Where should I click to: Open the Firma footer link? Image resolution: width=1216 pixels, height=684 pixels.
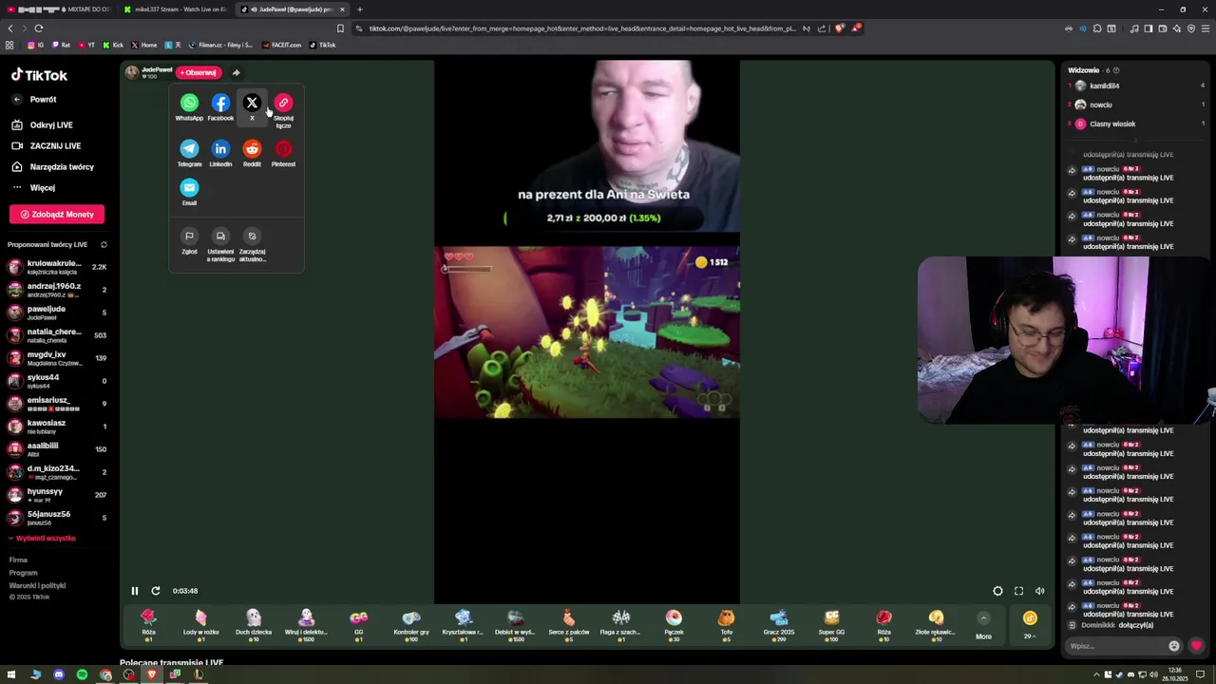click(18, 560)
